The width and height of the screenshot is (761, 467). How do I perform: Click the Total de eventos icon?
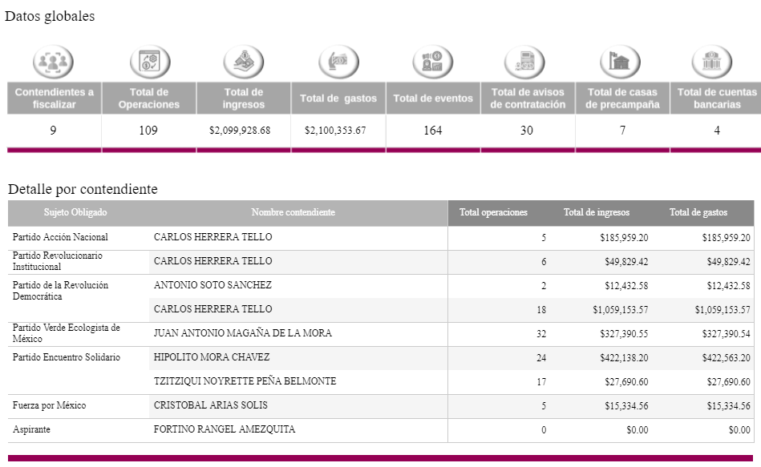[x=432, y=62]
